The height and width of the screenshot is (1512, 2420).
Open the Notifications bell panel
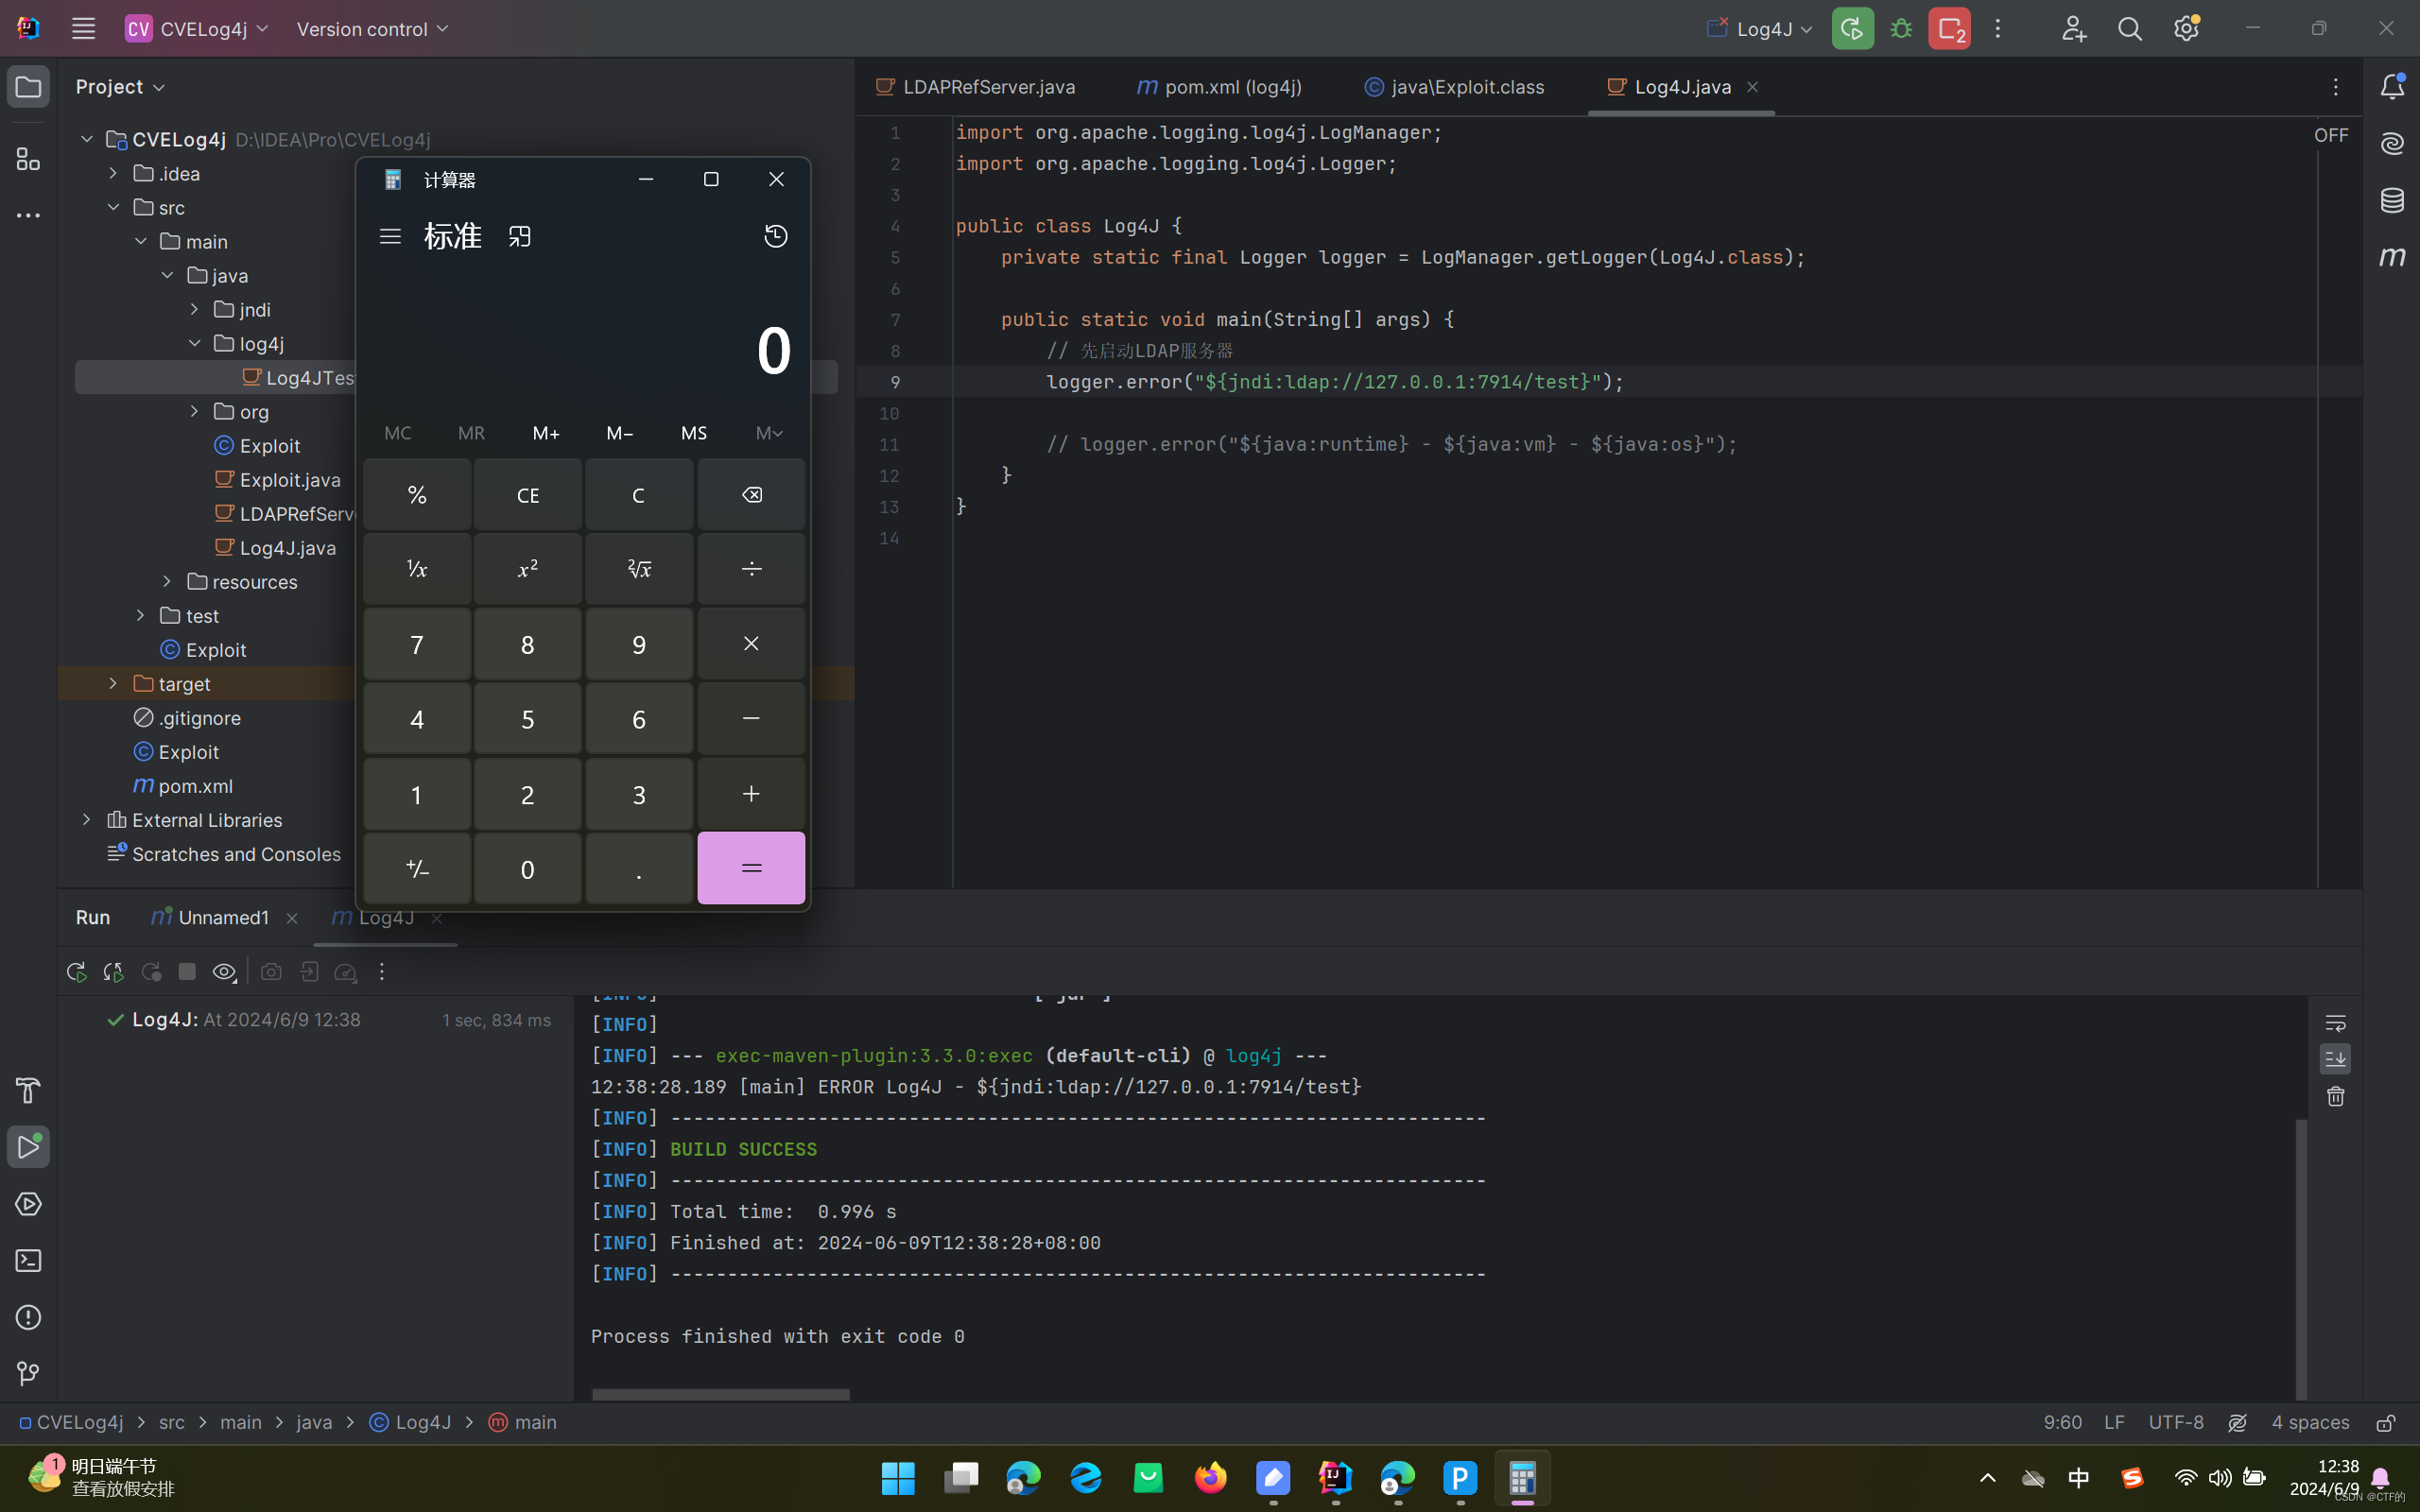coord(2392,87)
